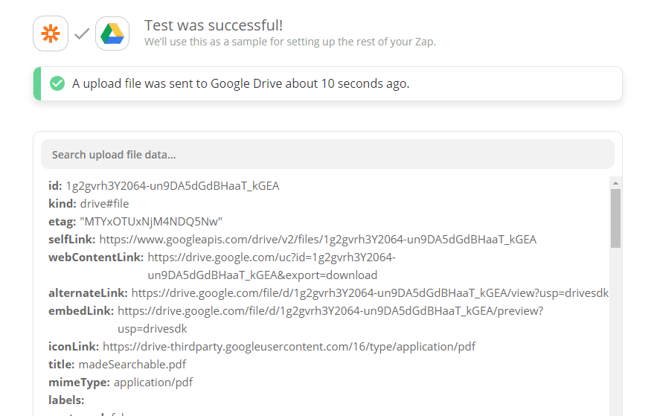Click the gray checkmark between app icons
The width and height of the screenshot is (657, 416).
click(82, 33)
